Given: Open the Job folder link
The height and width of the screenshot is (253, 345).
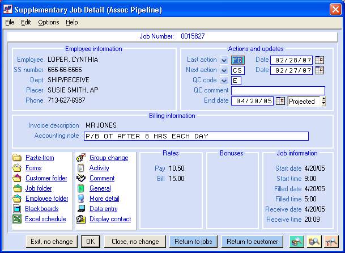Looking at the screenshot, I should coord(39,188).
